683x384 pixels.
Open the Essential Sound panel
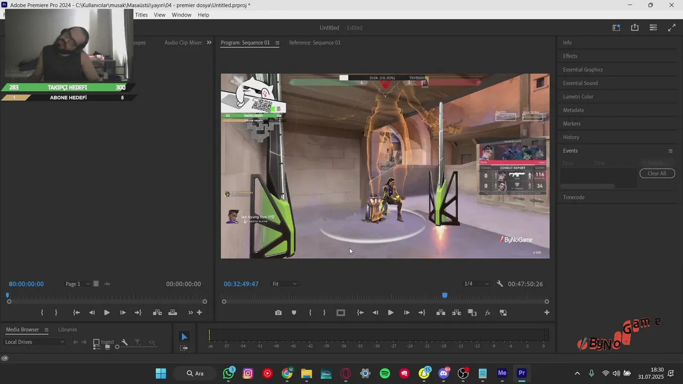coord(580,83)
